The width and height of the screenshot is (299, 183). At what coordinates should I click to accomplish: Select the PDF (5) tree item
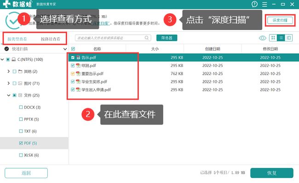click(x=30, y=143)
